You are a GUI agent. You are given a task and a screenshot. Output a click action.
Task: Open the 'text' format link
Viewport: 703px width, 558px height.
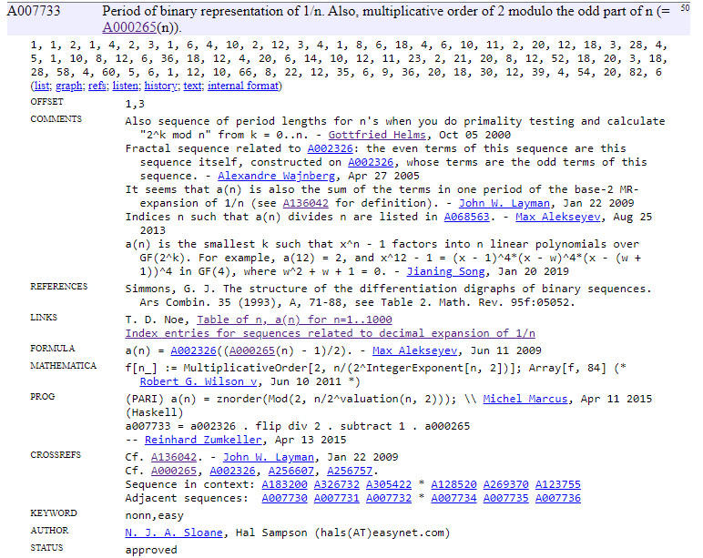pos(192,86)
